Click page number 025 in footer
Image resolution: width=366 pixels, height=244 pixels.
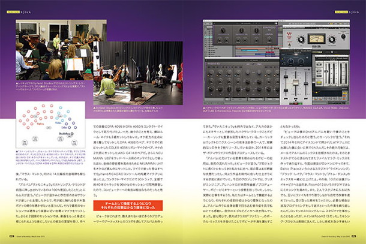point(354,236)
